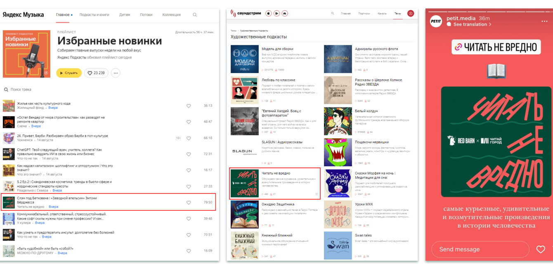
Task: Open Каналы on Soundstream
Action: coord(382,14)
